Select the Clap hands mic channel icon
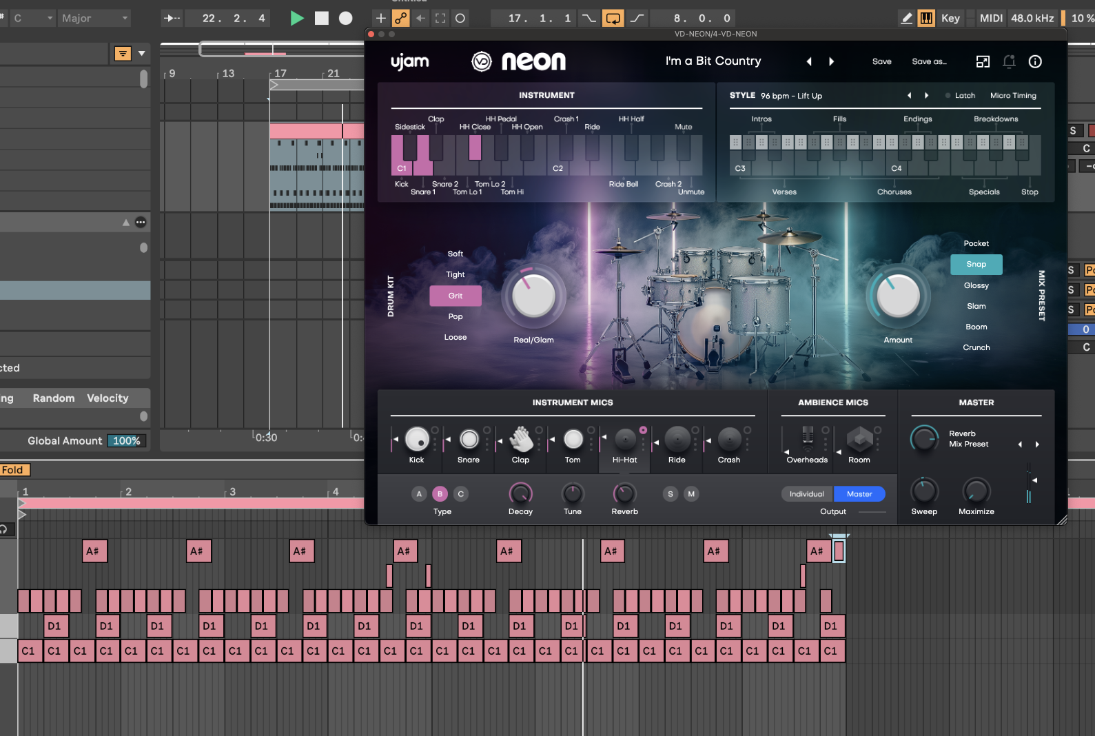 [x=521, y=439]
